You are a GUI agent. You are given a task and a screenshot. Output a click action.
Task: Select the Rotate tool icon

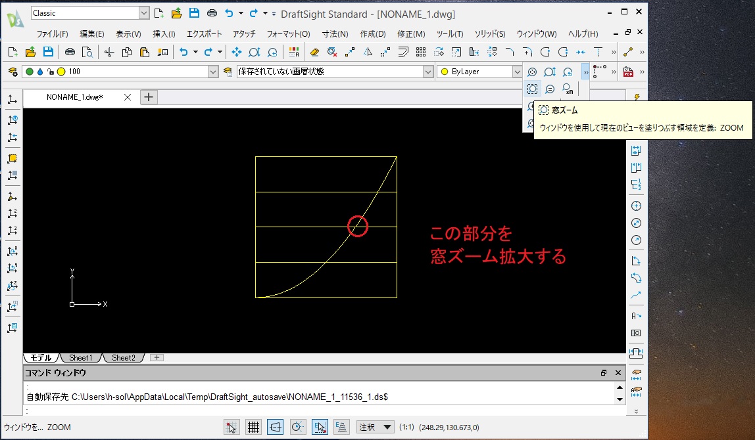click(439, 52)
